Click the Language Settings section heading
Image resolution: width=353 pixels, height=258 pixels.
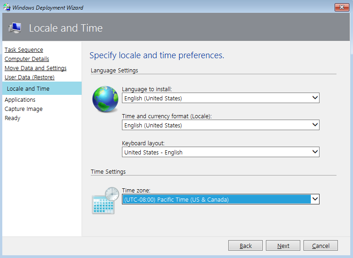tap(114, 71)
